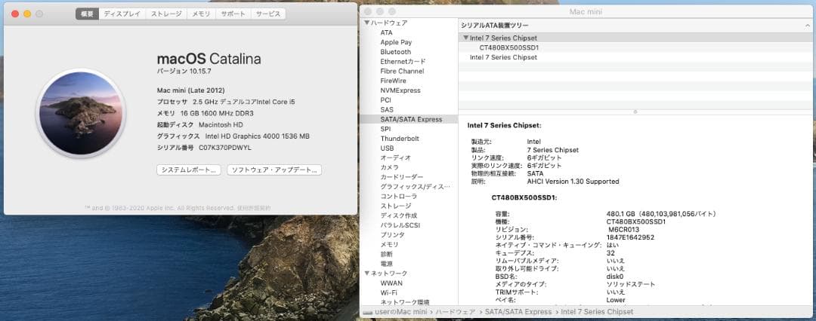Image resolution: width=816 pixels, height=321 pixels.
Task: Click the collapse chevron beside シリアルATA装置ツリー
Action: pyautogui.click(x=808, y=26)
